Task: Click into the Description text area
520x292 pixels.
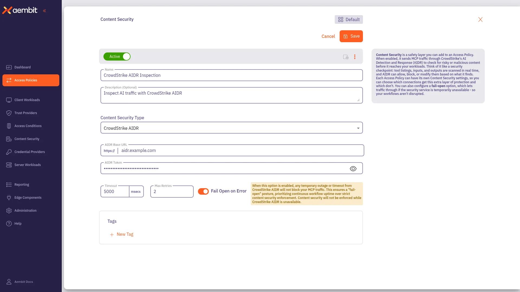Action: click(232, 95)
